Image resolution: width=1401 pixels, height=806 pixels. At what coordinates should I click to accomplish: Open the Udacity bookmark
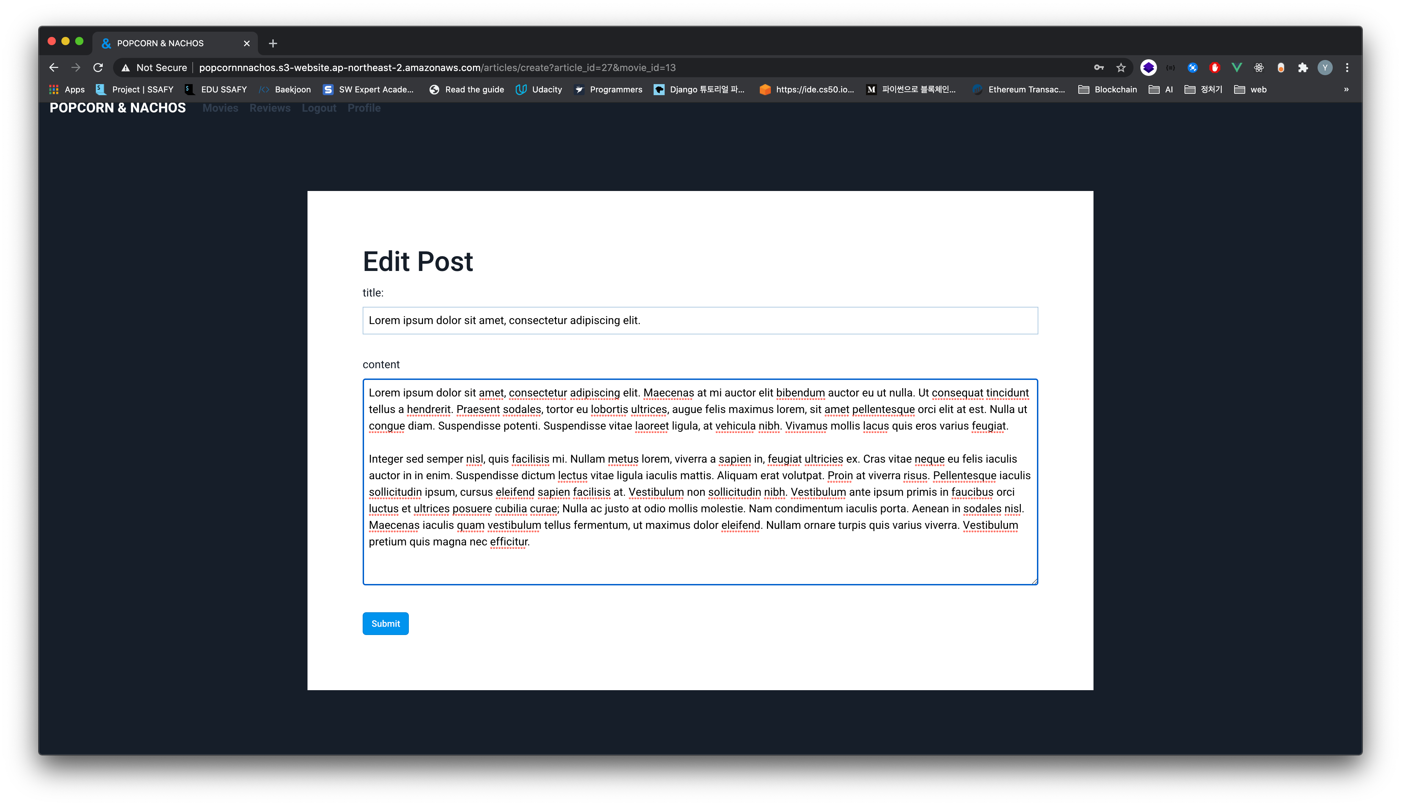point(538,90)
